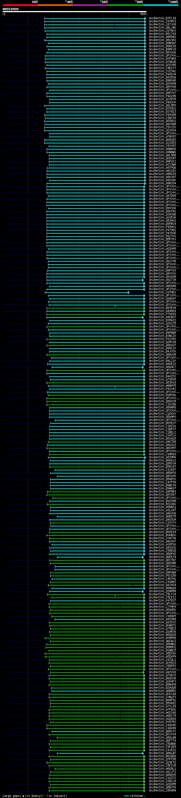This screenshot has width=181, height=798.
Task: Click the cyan alignment bar for Q86LW7
Action: pyautogui.click(x=101, y=753)
